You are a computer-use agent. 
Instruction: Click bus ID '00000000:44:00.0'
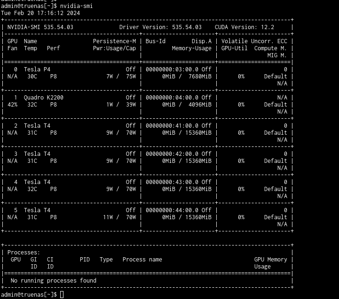point(172,210)
